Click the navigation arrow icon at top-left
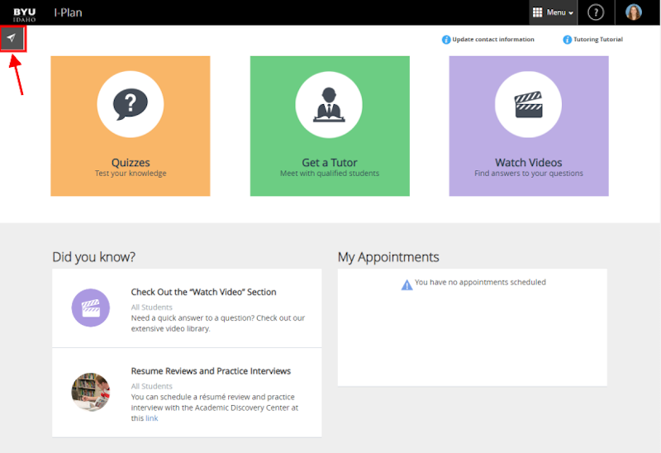Screen dimensions: 661x453 pyautogui.click(x=12, y=38)
